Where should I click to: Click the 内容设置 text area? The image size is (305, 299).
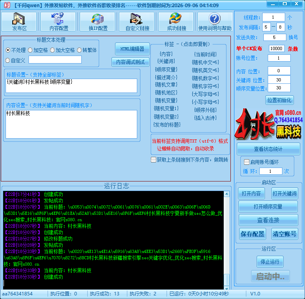pos(71,124)
